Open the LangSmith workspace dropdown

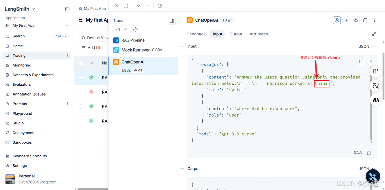[20, 9]
